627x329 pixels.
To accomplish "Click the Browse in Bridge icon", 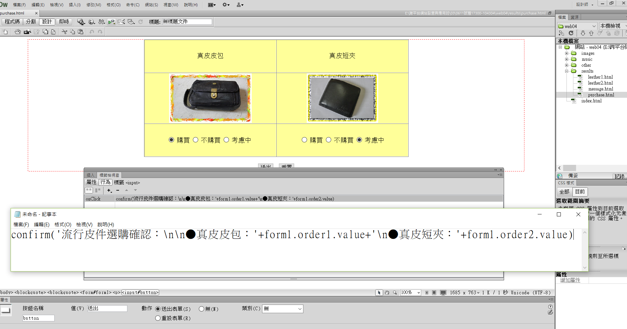I will (27, 32).
